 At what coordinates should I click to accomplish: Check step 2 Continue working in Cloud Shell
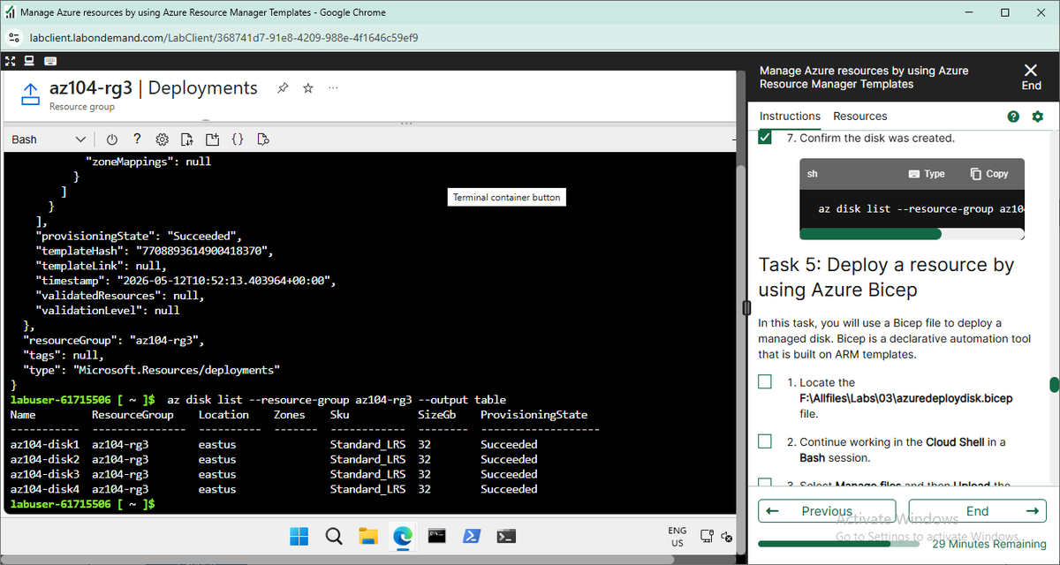tap(765, 441)
